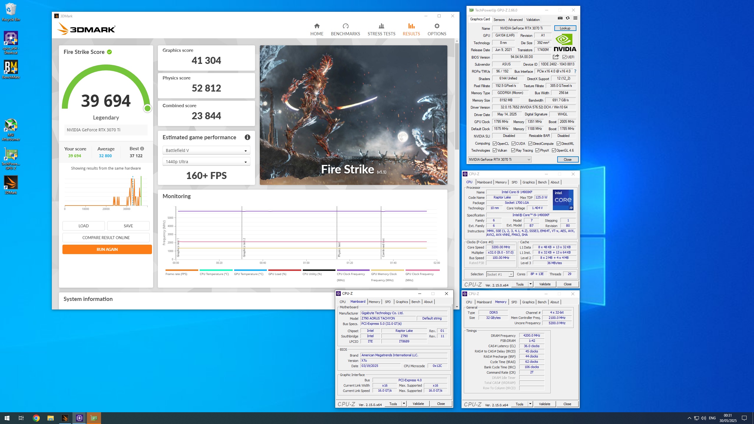Toggle the CUDA checkbox in GPU-Z
754x424 pixels.
513,144
